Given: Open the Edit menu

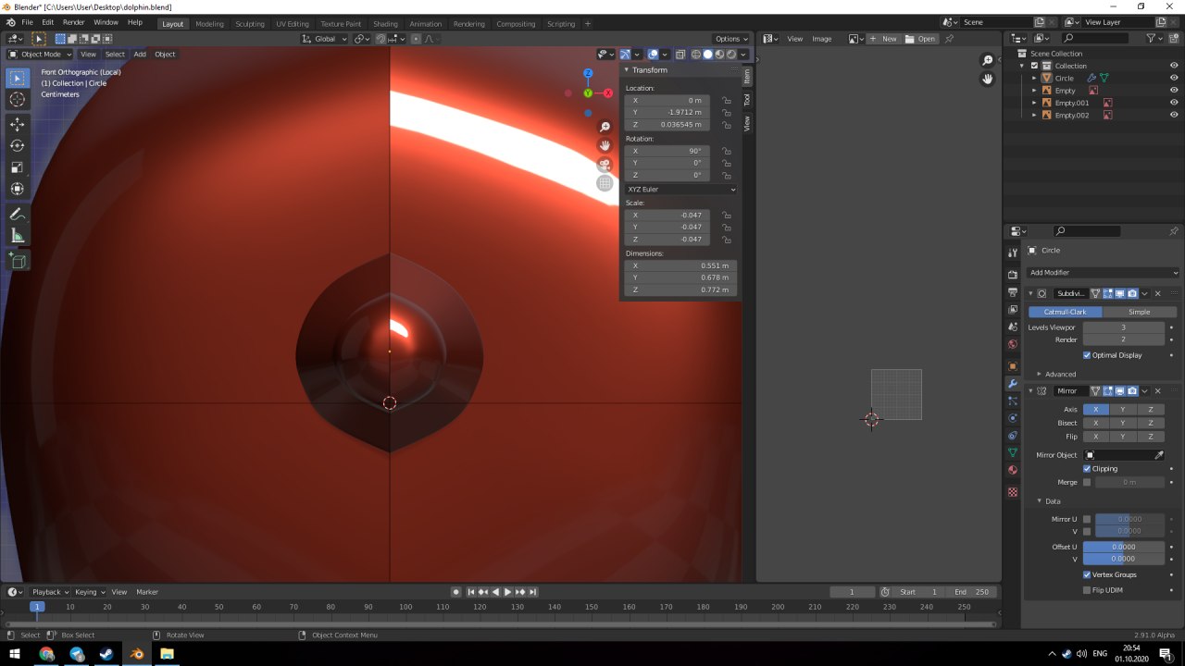Looking at the screenshot, I should tap(47, 22).
